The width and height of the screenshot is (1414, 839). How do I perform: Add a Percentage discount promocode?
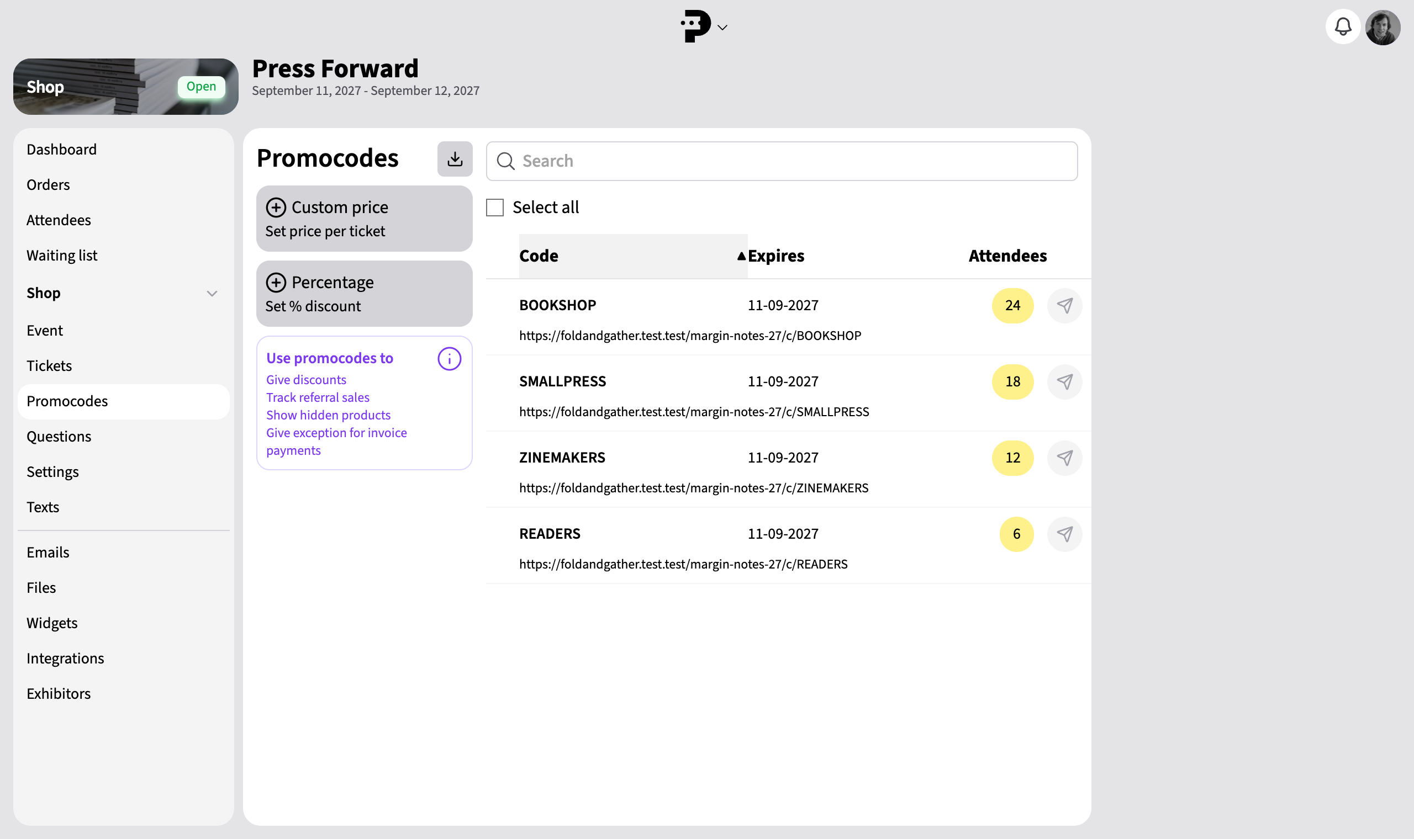[364, 294]
